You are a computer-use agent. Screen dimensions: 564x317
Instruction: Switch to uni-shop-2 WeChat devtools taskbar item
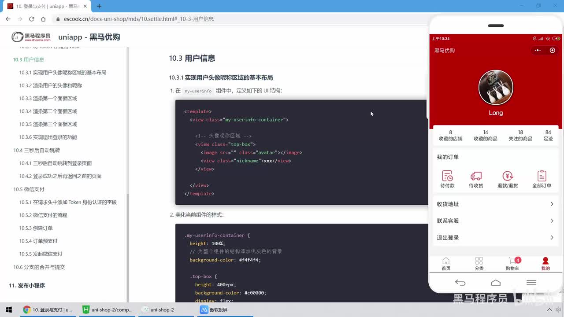(167, 310)
